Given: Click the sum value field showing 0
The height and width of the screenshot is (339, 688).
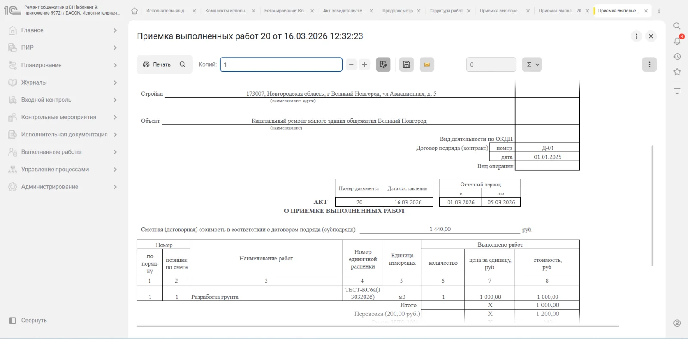Looking at the screenshot, I should click(x=491, y=64).
